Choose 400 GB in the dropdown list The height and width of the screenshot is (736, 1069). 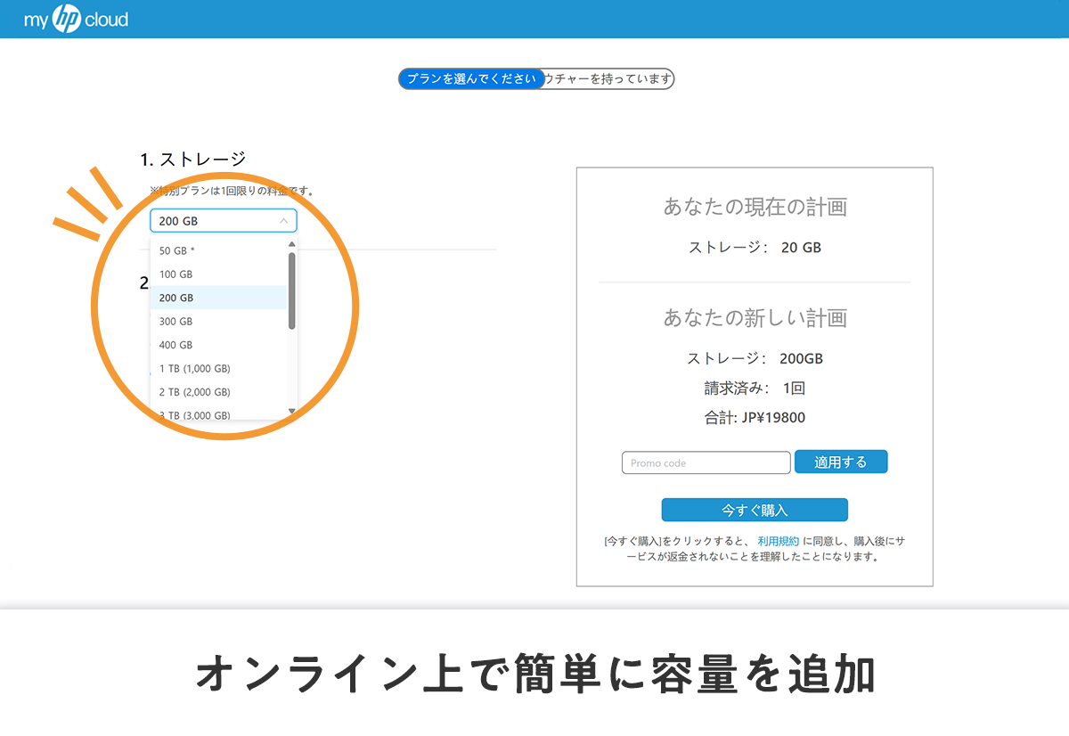point(175,345)
